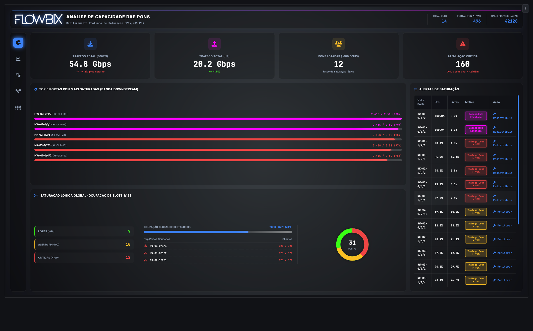The width and height of the screenshot is (533, 331).
Task: Click the 54.8 Gbps download traffic value
Action: pos(90,64)
